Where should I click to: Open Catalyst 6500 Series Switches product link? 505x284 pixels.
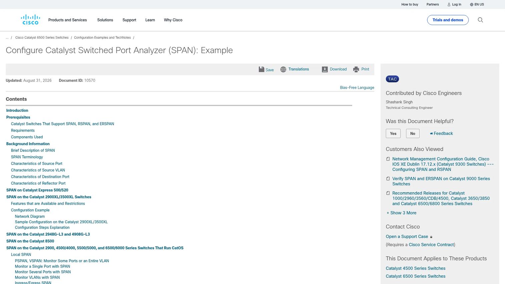point(415,276)
